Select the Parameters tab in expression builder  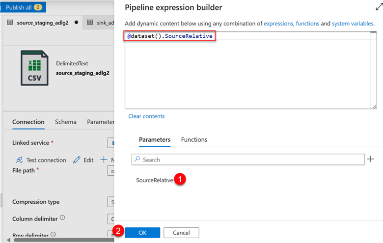155,139
